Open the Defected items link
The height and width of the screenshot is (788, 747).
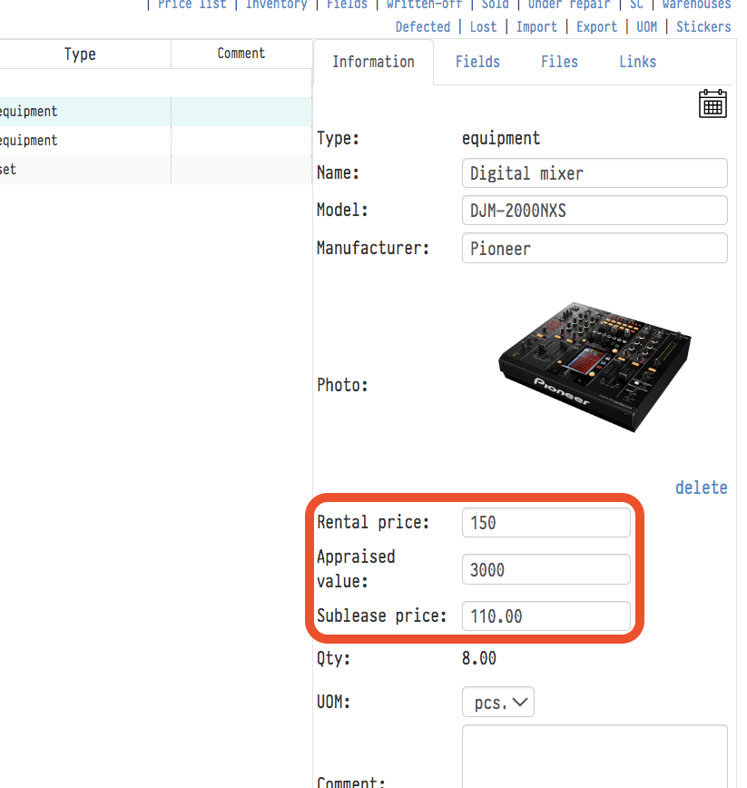click(x=422, y=26)
